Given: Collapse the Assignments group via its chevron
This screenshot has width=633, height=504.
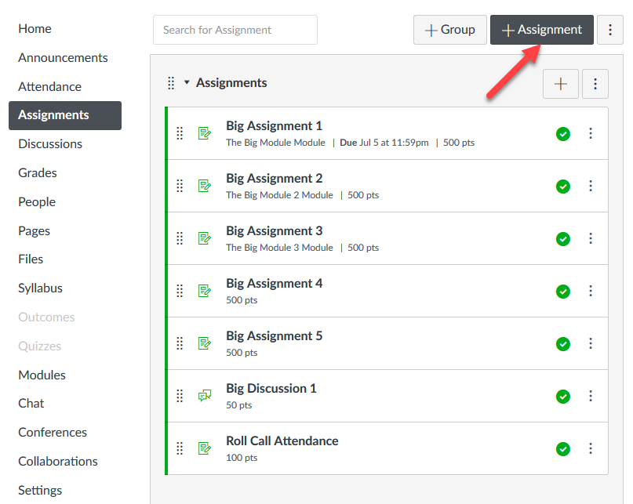Looking at the screenshot, I should point(185,82).
